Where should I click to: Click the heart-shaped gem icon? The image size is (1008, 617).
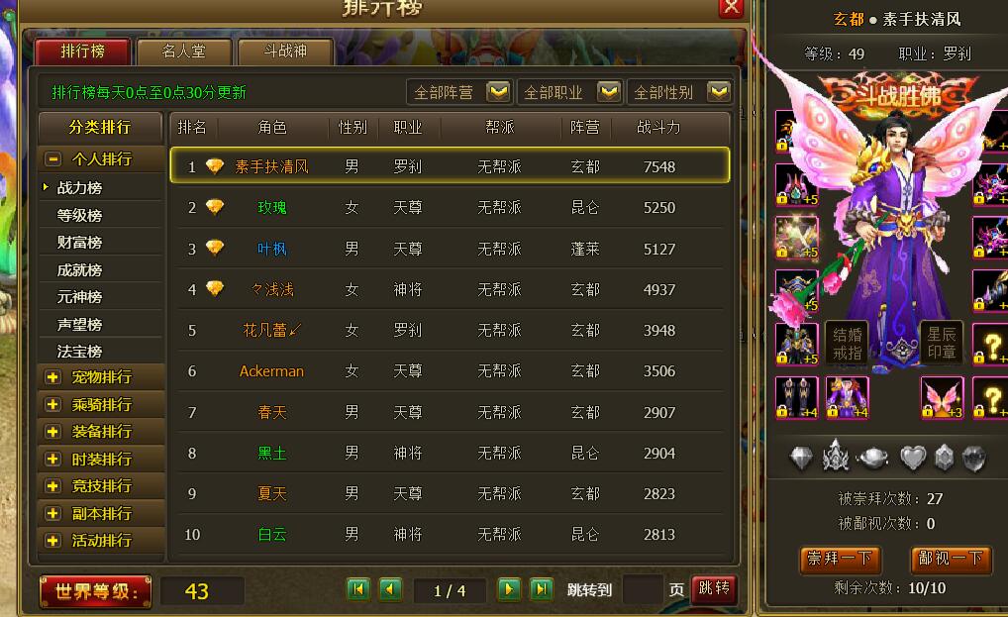click(x=912, y=458)
